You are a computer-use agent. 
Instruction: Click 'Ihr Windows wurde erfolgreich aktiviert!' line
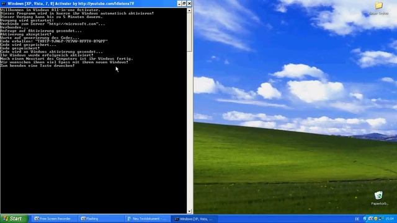click(x=47, y=55)
